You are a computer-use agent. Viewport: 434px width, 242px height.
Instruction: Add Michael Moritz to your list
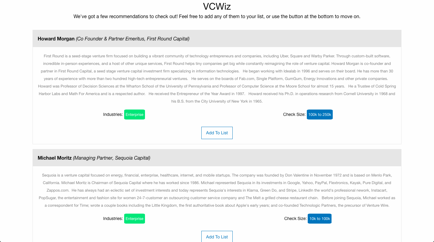point(217,237)
